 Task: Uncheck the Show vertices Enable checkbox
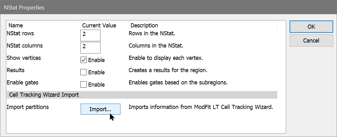[x=83, y=60]
